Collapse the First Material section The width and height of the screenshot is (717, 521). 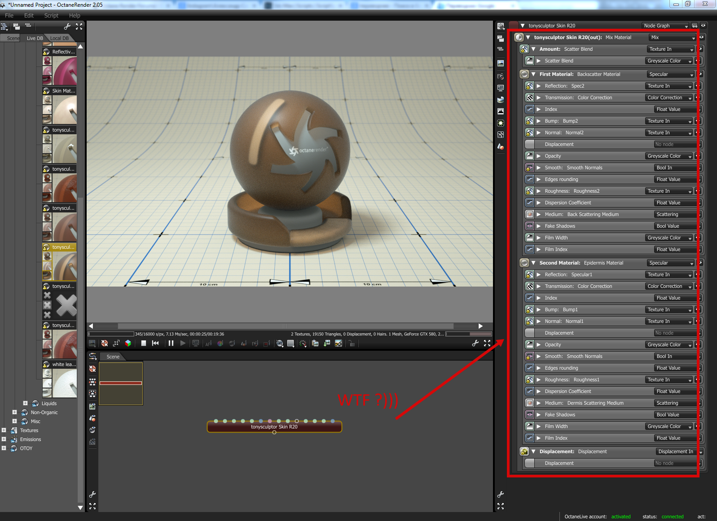533,74
